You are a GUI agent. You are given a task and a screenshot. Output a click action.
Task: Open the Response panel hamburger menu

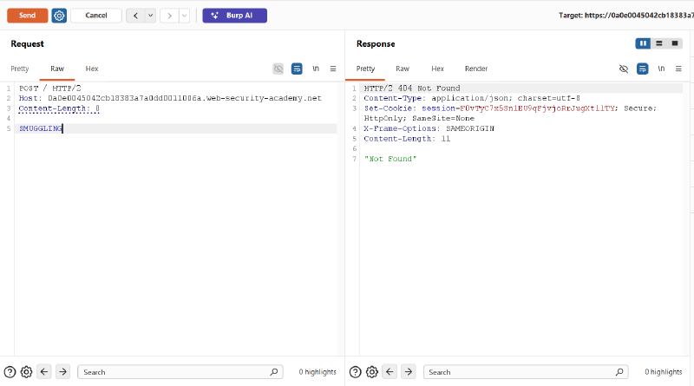coord(678,69)
